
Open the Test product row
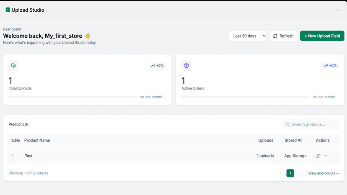coord(173,156)
